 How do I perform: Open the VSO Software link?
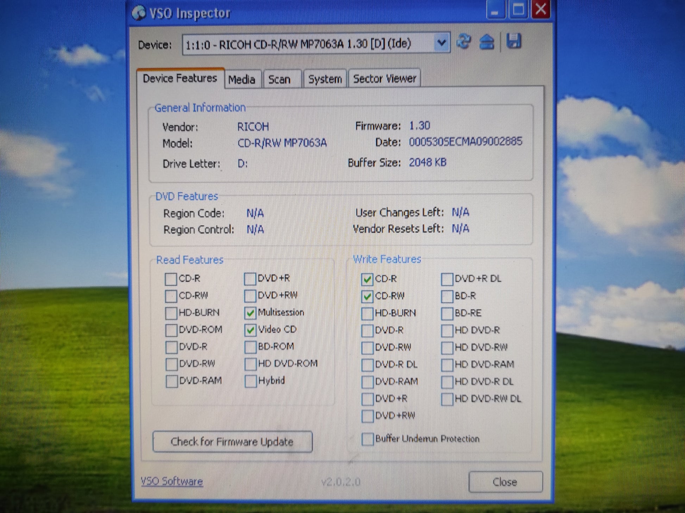[172, 481]
